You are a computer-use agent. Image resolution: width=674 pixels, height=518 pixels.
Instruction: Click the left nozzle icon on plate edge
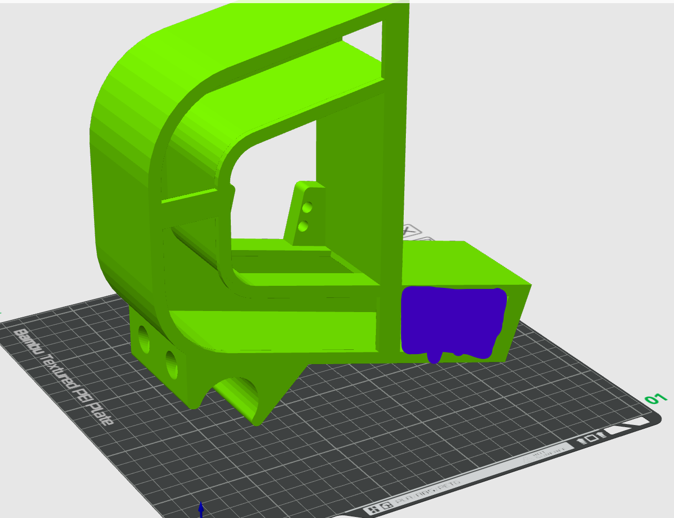point(581,440)
